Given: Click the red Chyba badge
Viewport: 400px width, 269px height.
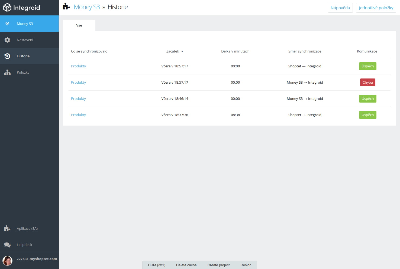Looking at the screenshot, I should pos(367,82).
